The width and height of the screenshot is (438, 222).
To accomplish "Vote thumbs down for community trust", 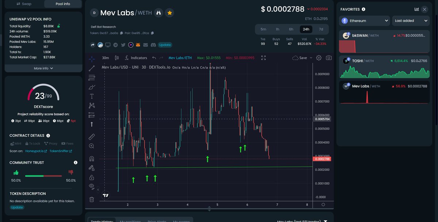I will [71, 173].
